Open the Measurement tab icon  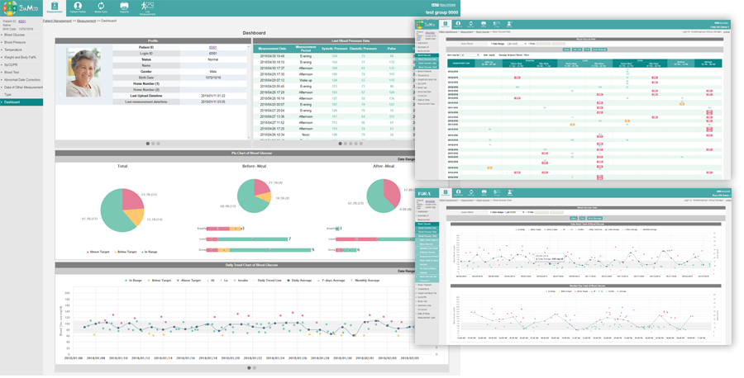55,8
